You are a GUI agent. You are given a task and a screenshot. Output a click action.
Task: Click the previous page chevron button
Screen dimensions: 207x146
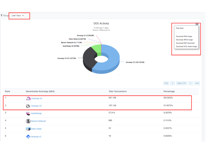pos(172,83)
